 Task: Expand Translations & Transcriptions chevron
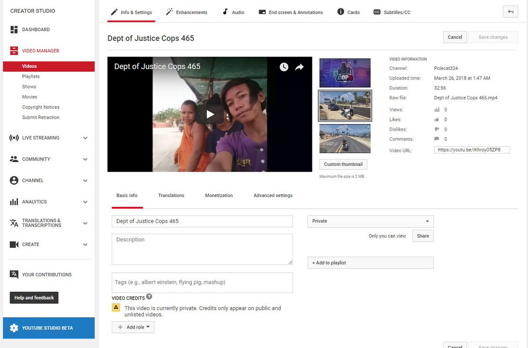85,223
